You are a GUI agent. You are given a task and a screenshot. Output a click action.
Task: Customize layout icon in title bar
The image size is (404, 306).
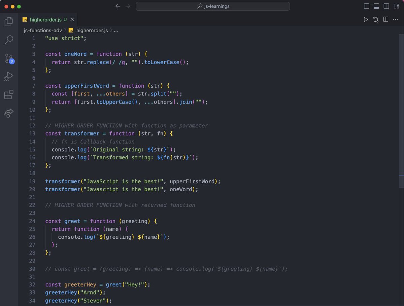(x=396, y=6)
